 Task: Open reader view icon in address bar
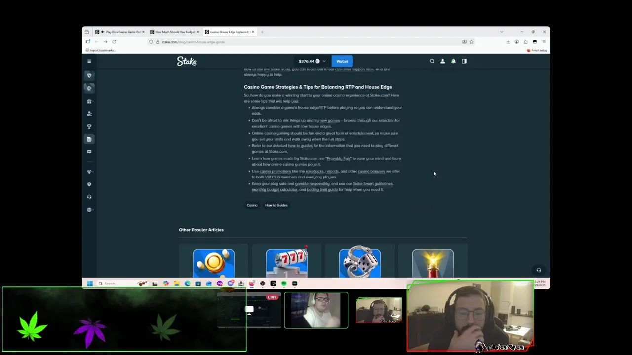point(464,42)
